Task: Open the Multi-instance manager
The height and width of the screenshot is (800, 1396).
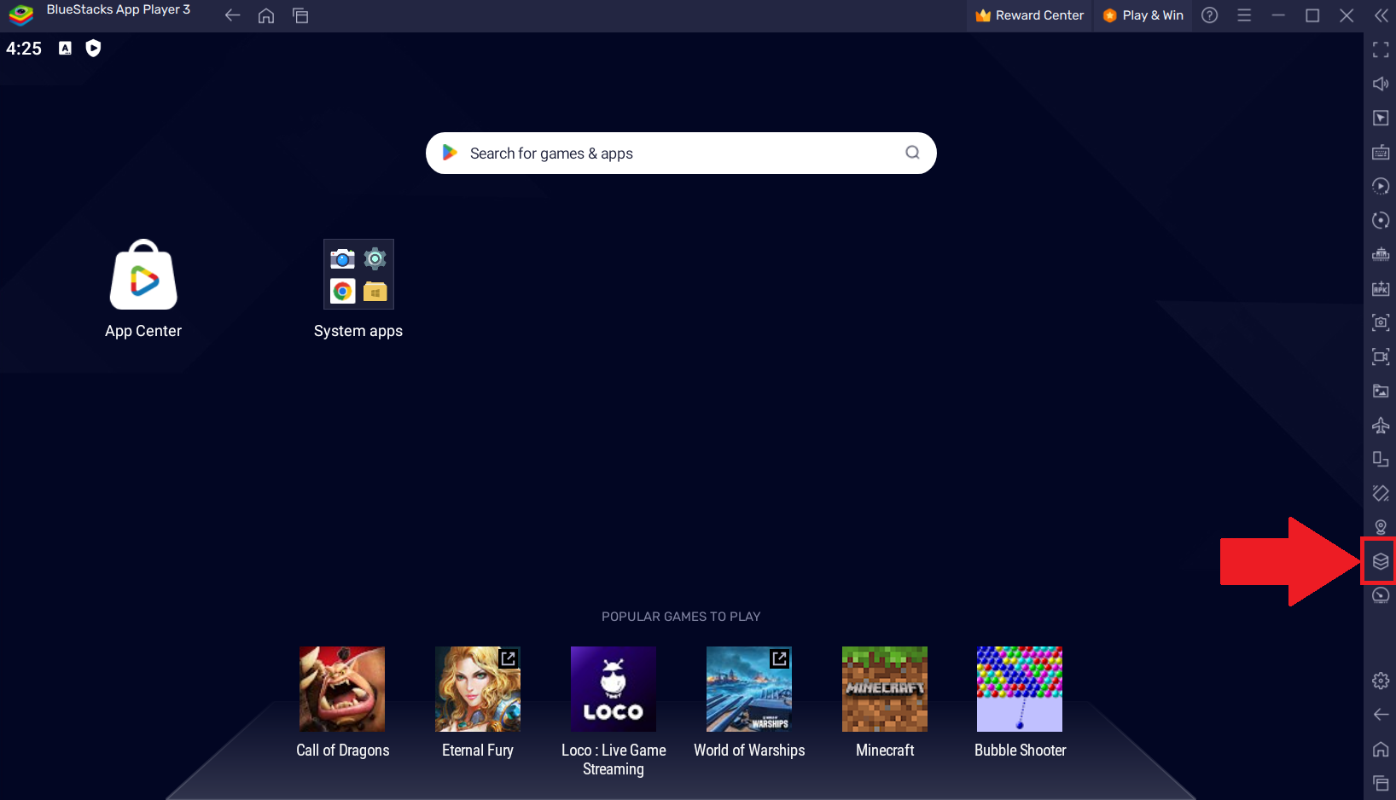Action: 1381,560
